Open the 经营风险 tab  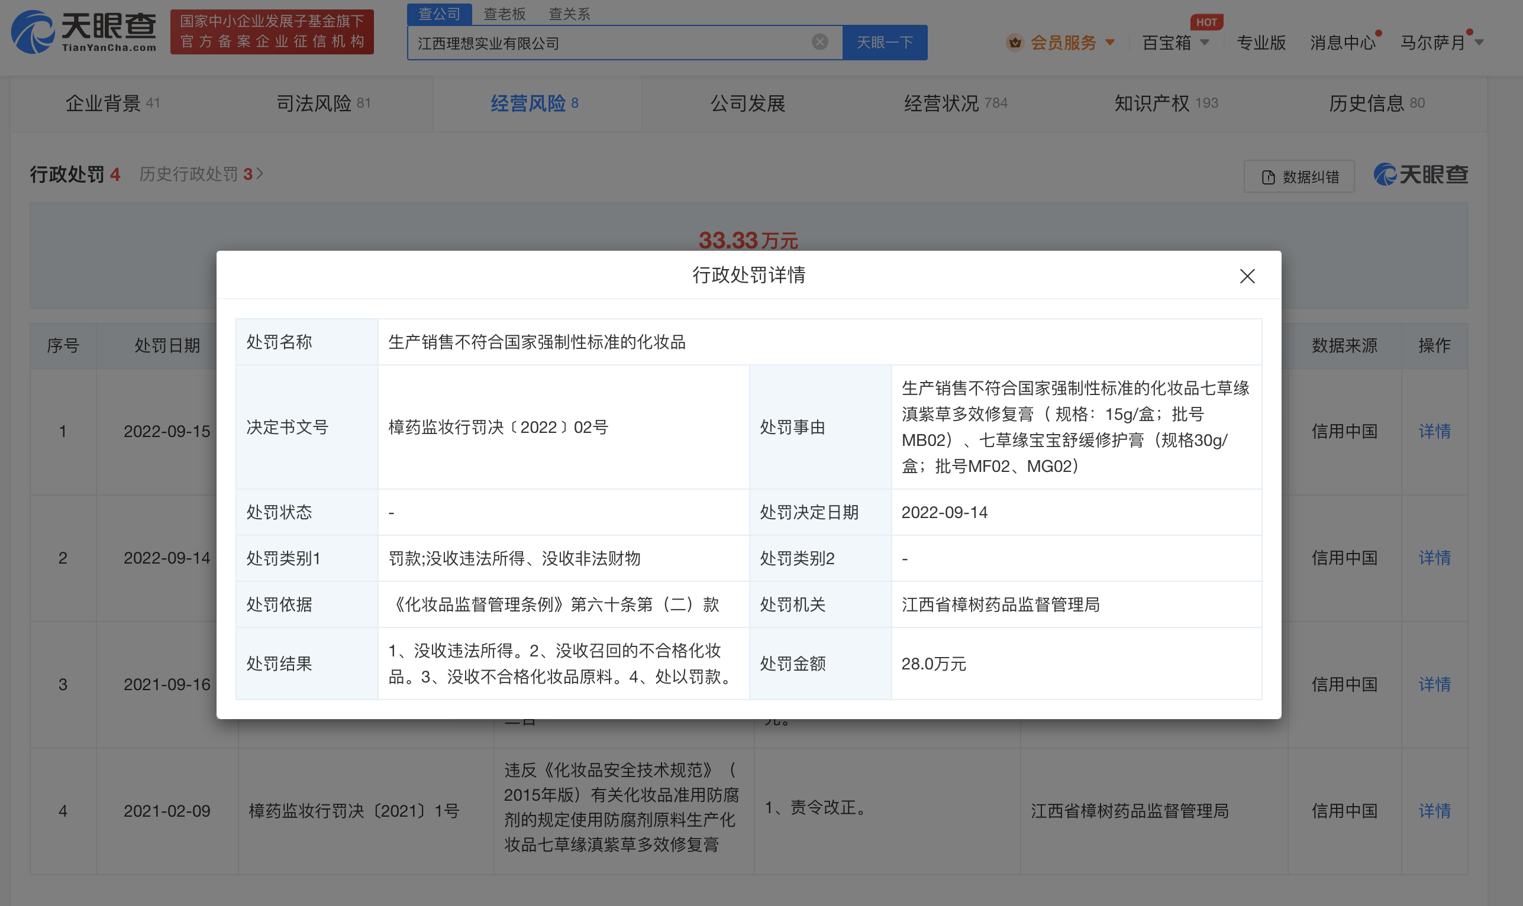coord(534,103)
